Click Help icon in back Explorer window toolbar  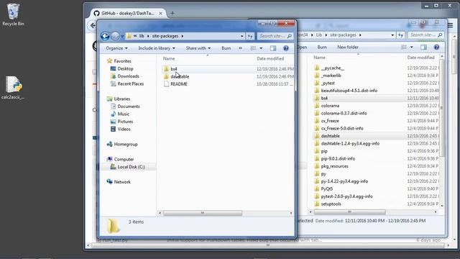436,47
